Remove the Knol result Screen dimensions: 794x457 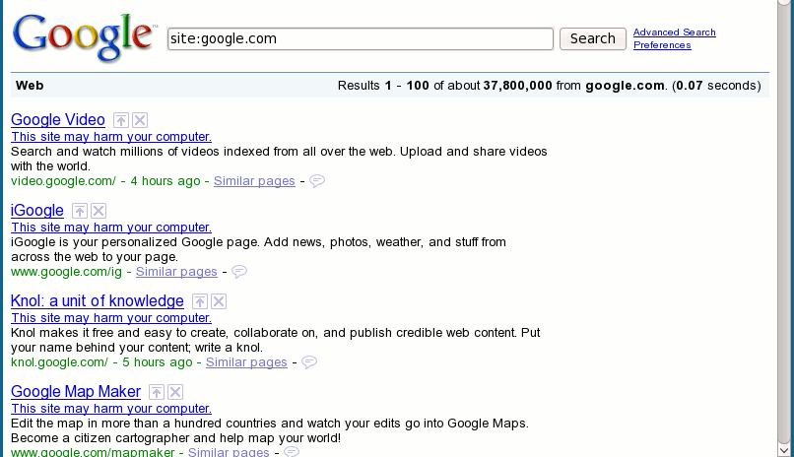(219, 301)
